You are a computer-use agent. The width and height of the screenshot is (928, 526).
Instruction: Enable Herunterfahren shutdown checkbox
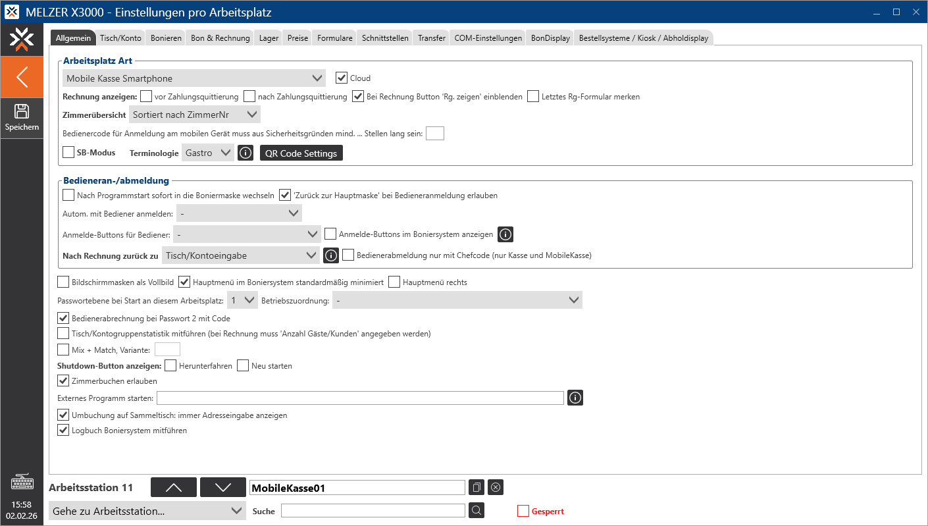click(x=170, y=365)
